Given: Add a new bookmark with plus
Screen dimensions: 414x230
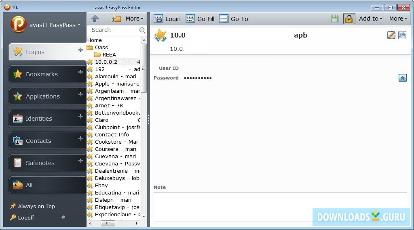Looking at the screenshot, I should (x=80, y=72).
